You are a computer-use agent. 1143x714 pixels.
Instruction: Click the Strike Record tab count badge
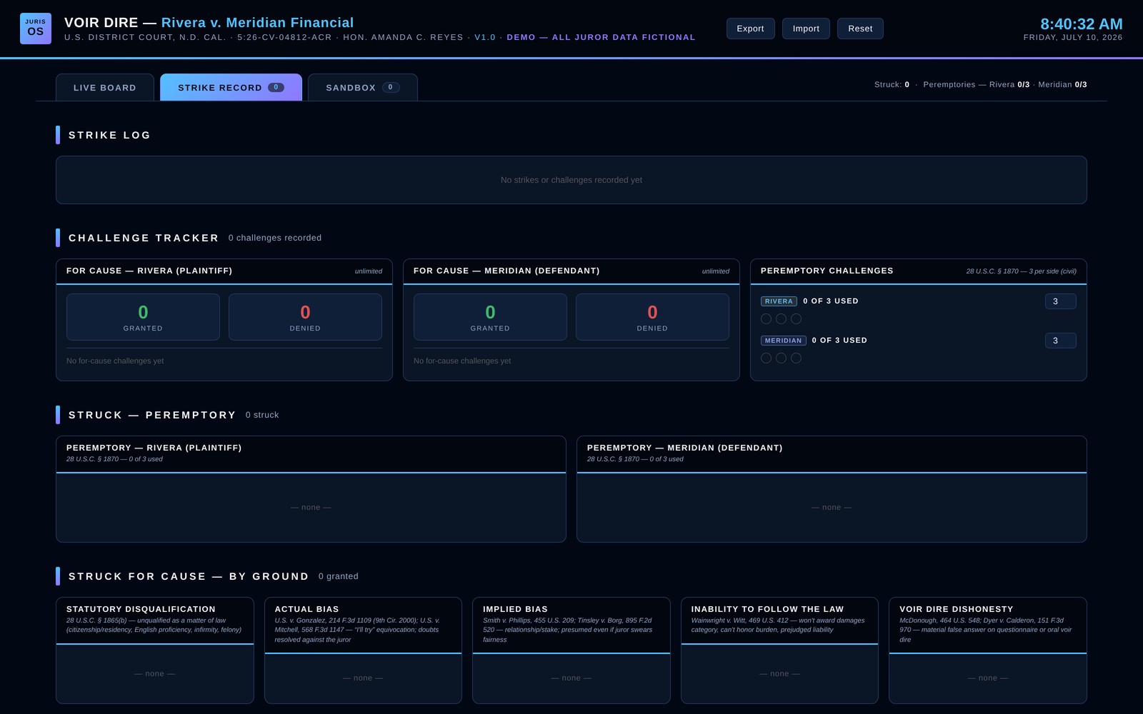tap(276, 87)
